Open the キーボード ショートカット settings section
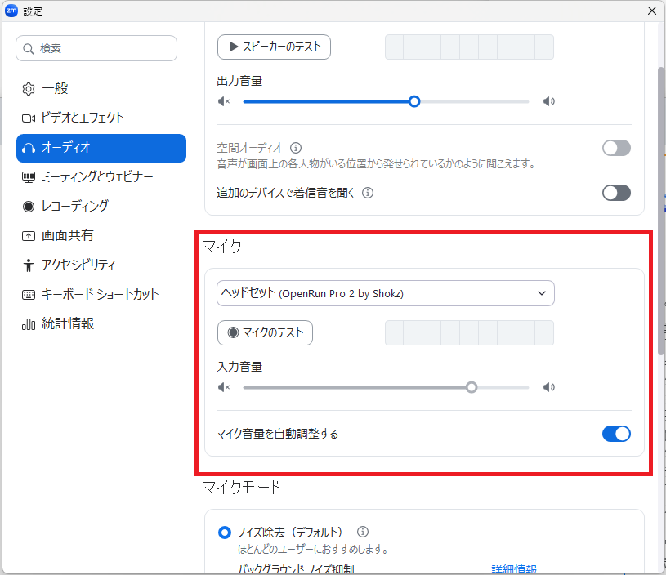Image resolution: width=666 pixels, height=575 pixels. pyautogui.click(x=101, y=294)
